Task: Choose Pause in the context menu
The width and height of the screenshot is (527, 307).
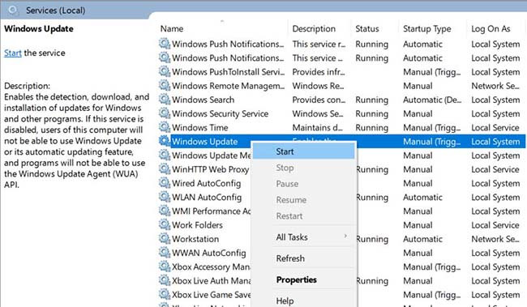Action: 303,184
